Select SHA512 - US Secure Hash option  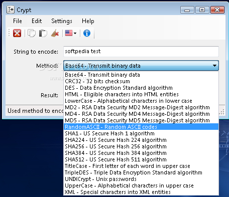tap(141, 159)
